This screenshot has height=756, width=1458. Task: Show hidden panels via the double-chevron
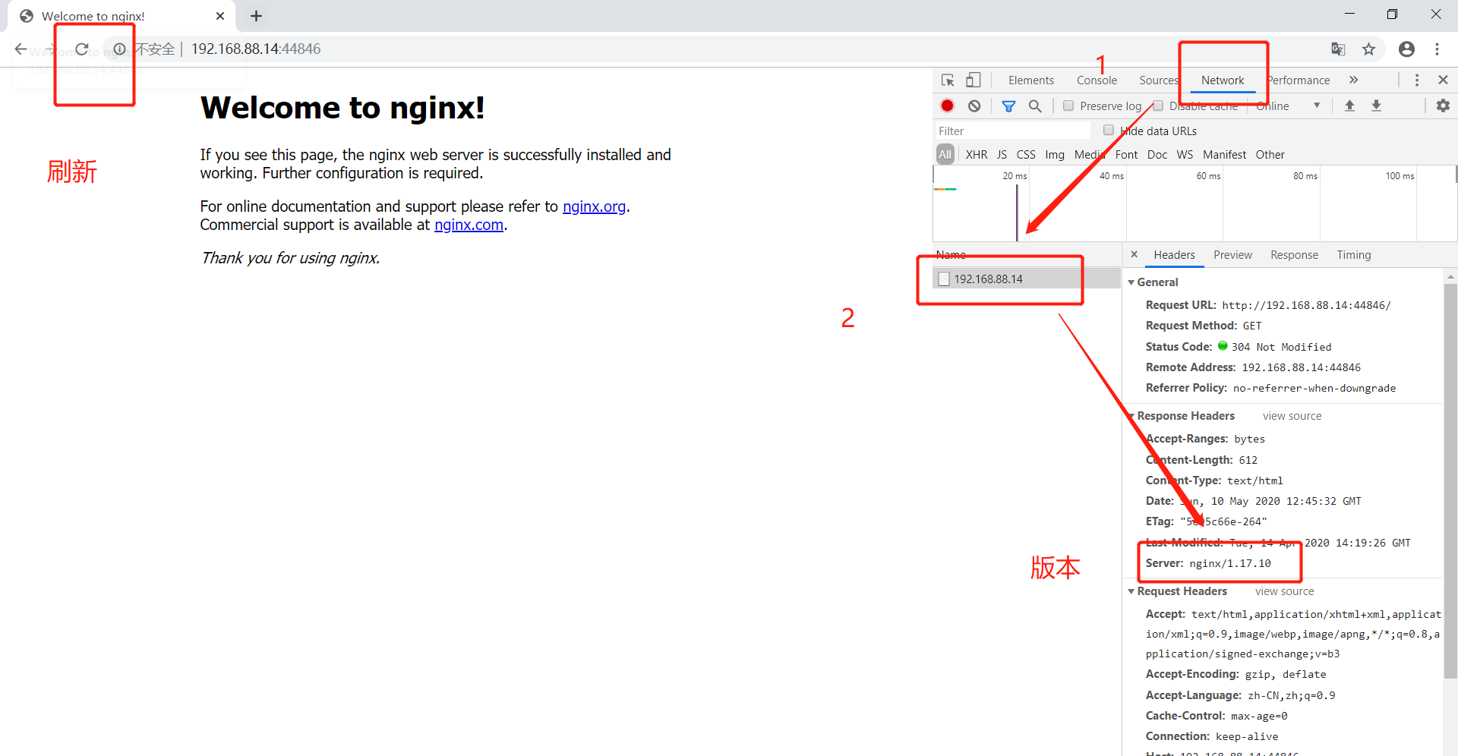pyautogui.click(x=1355, y=80)
